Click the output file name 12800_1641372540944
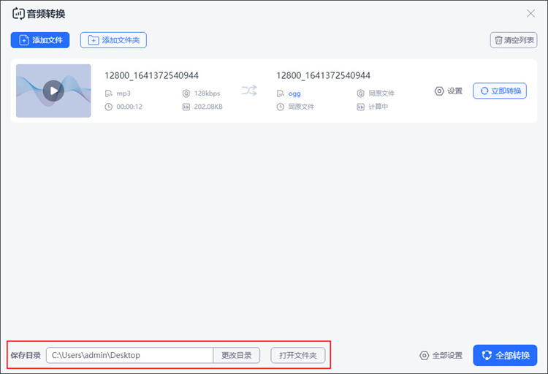 (323, 75)
